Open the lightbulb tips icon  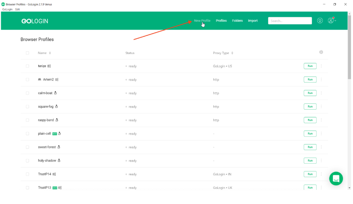click(320, 21)
